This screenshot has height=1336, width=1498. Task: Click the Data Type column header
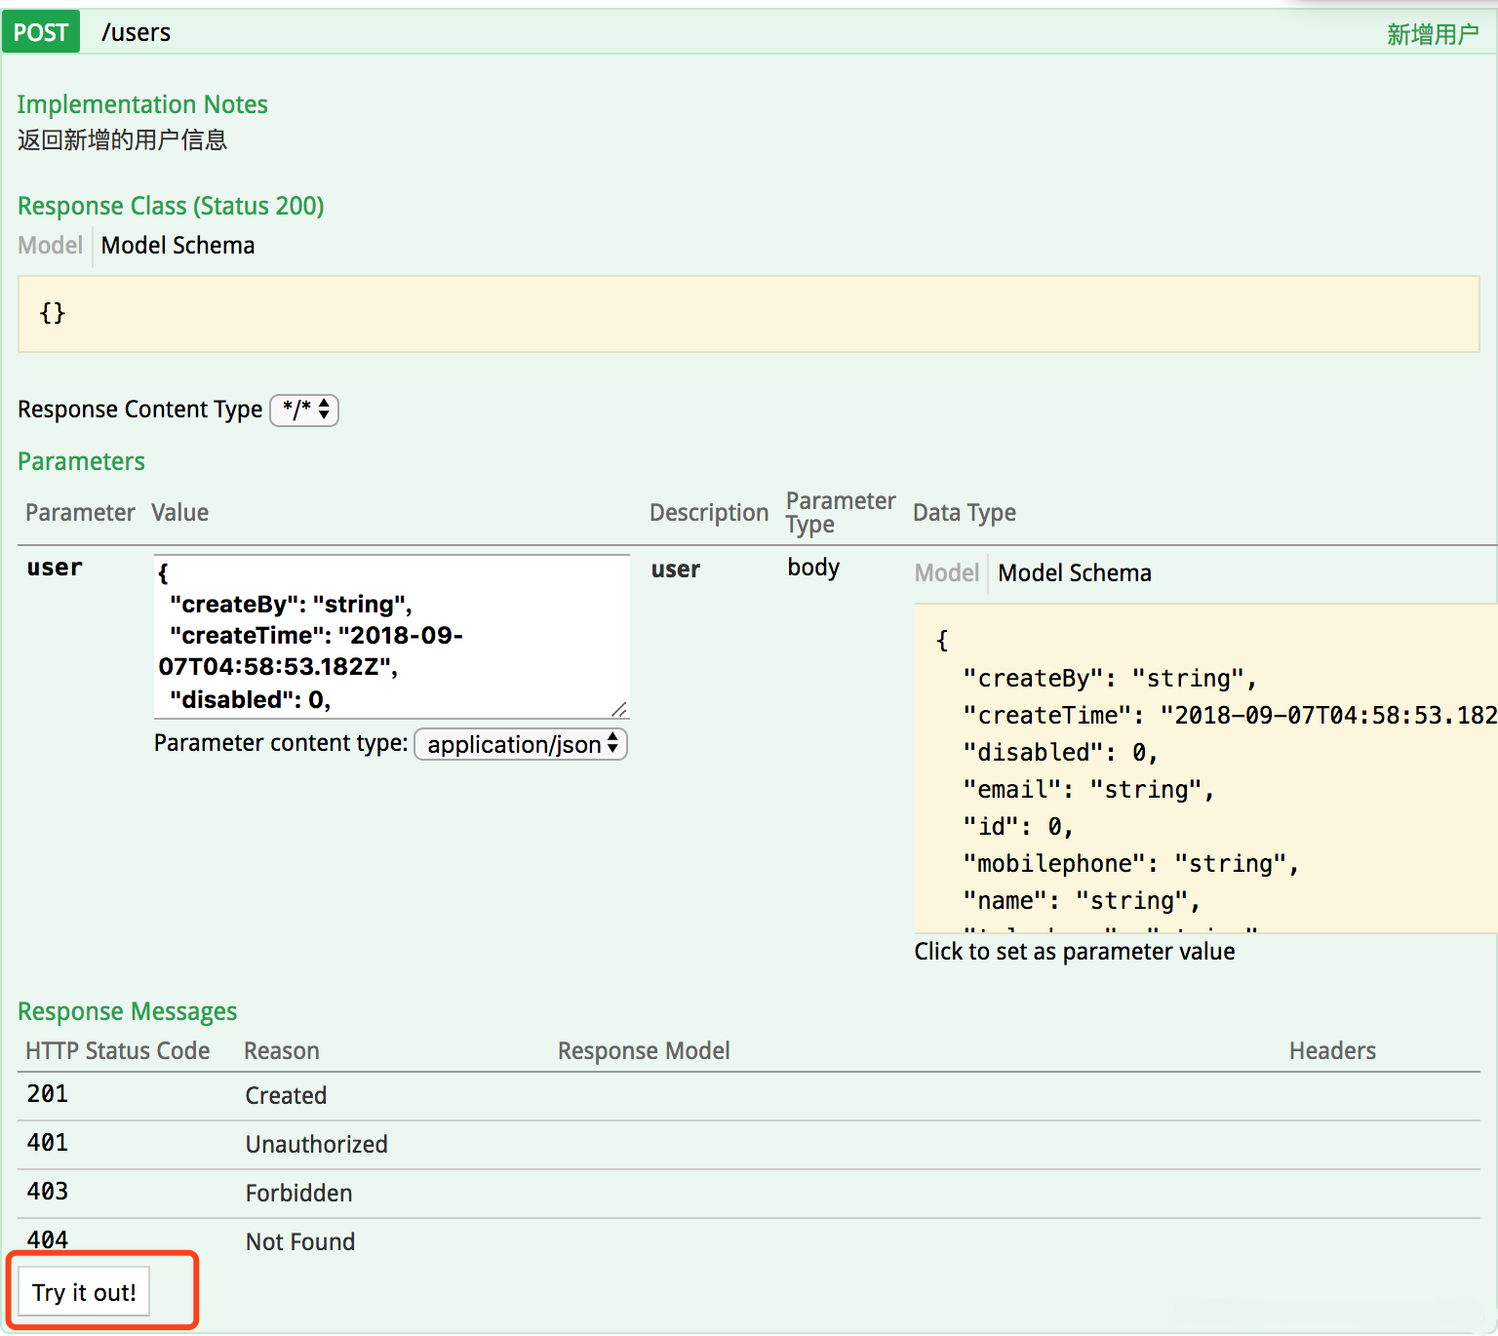coord(965,513)
